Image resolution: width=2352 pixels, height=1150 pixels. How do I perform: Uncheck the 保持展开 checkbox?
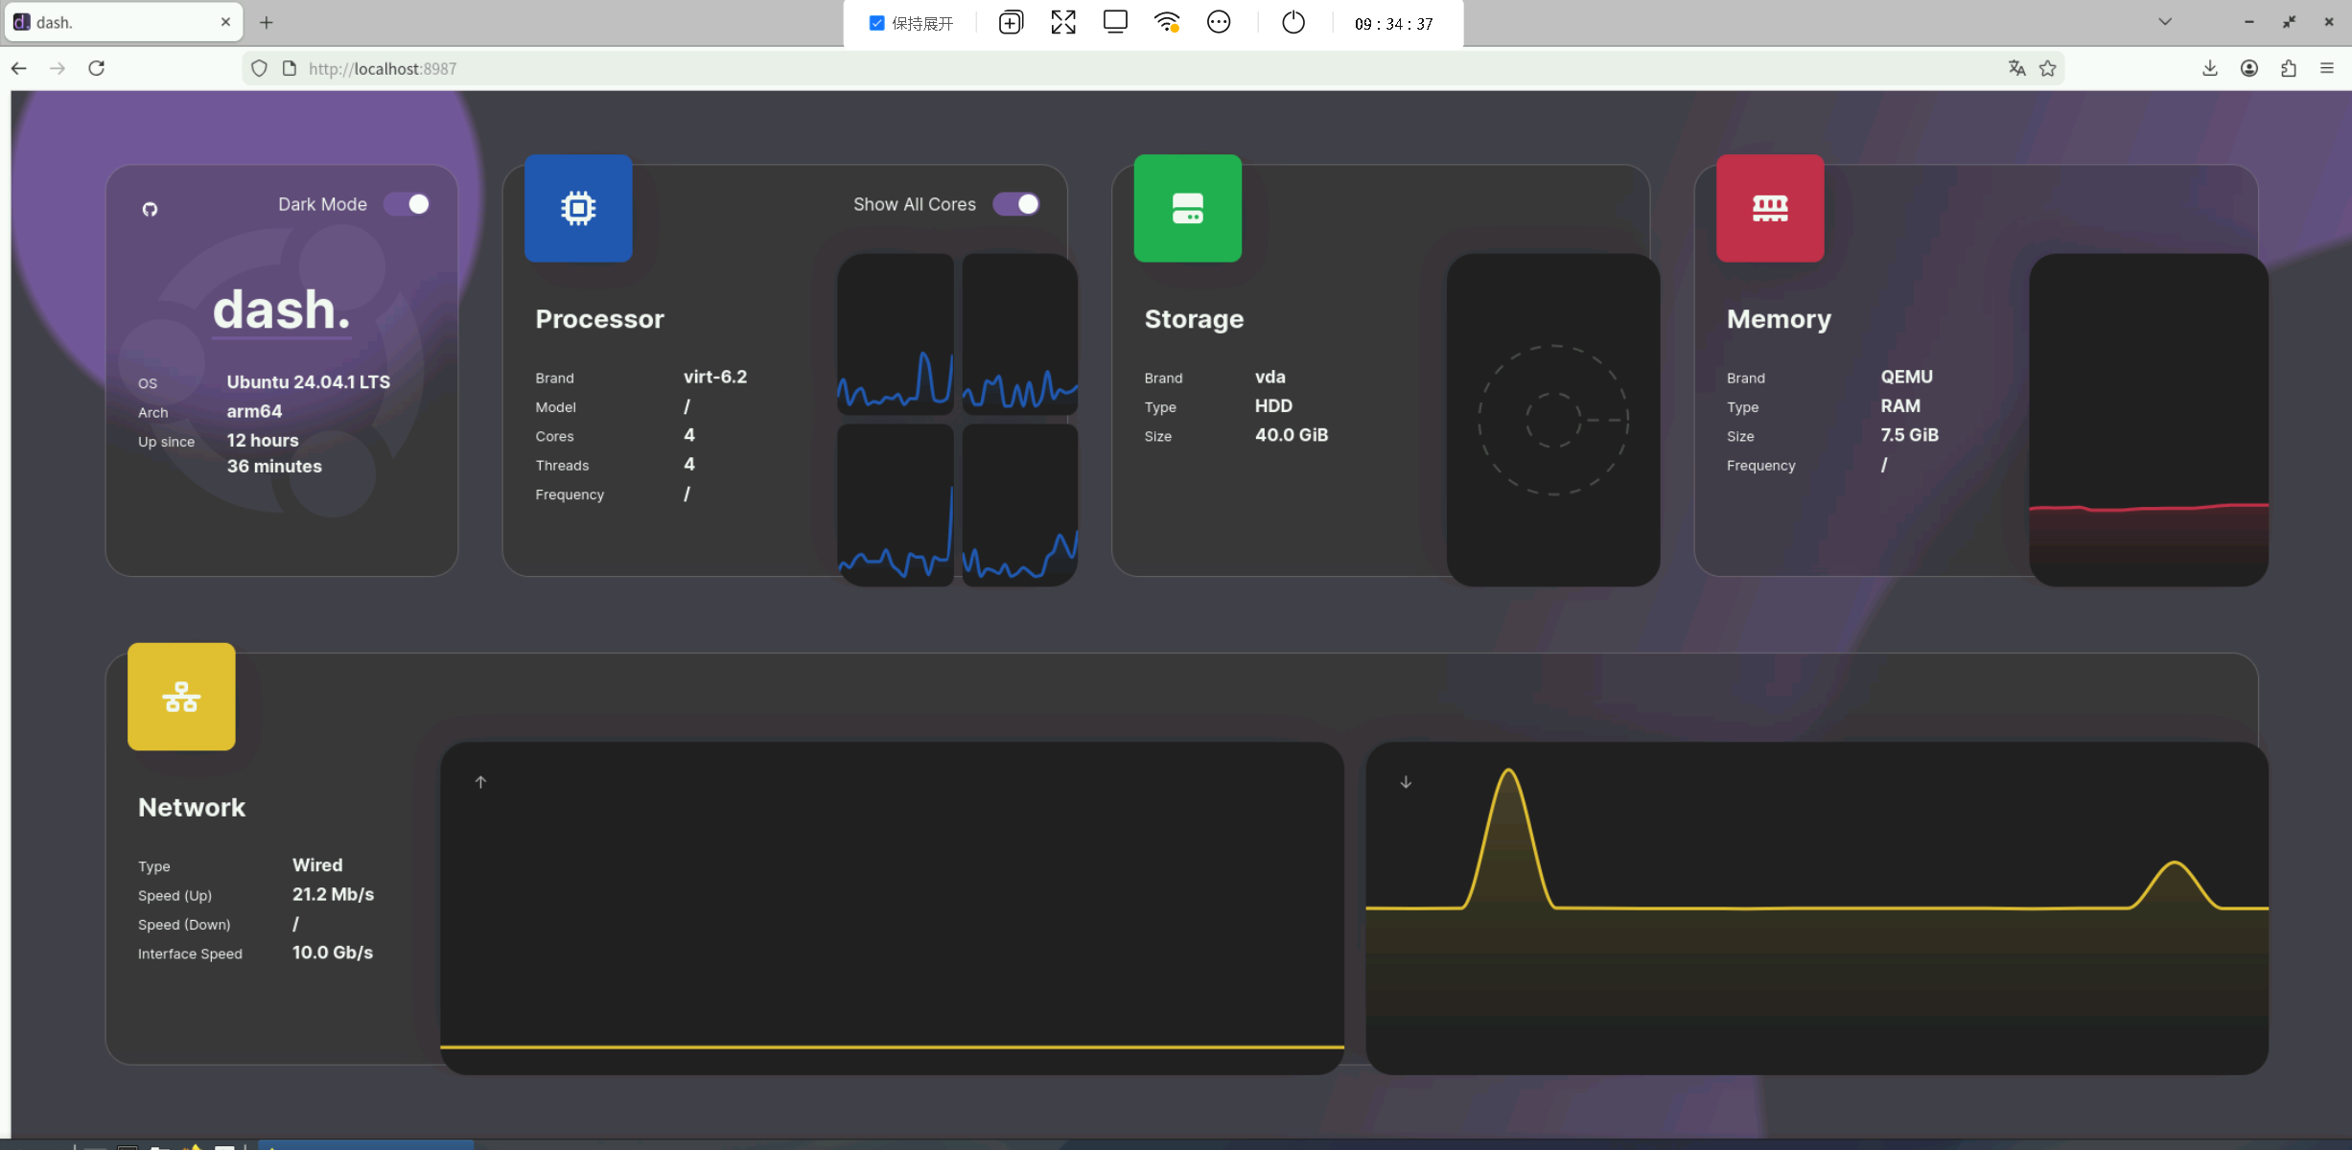click(x=876, y=23)
